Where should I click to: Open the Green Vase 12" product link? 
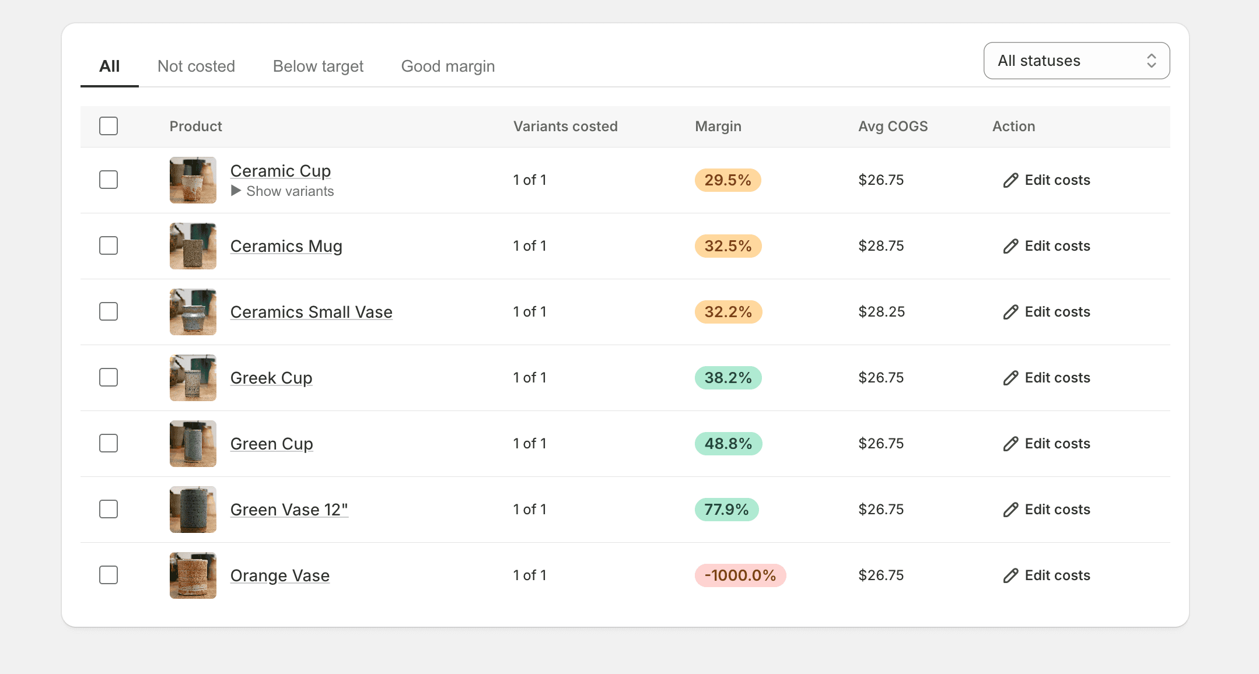289,510
